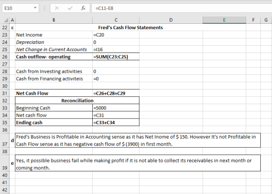Select cell containing =5000
Viewport: 272px width, 194px height.
coord(116,108)
